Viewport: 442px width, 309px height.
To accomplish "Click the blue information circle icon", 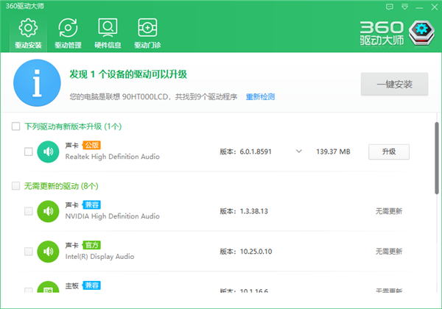I will [35, 85].
